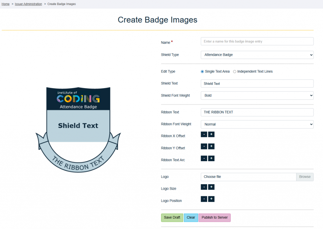Increase the Logo Position value

tap(211, 199)
